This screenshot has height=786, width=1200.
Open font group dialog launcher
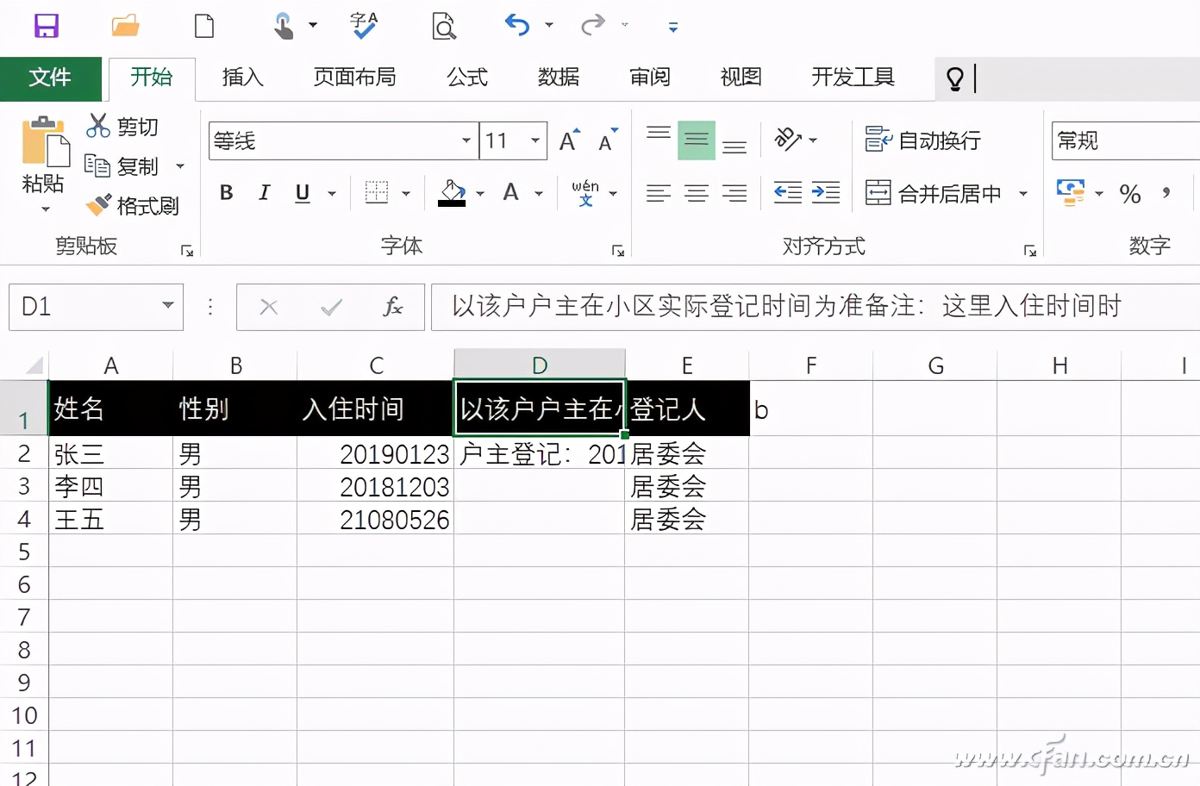click(618, 251)
